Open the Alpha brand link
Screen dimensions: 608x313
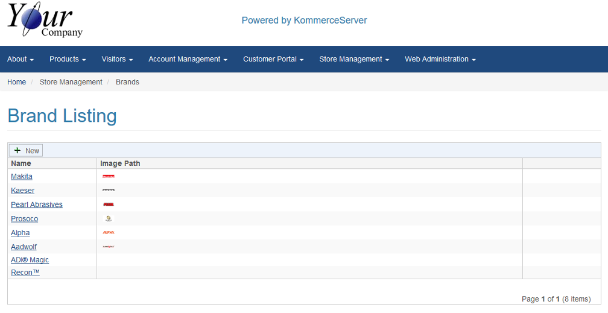click(20, 233)
